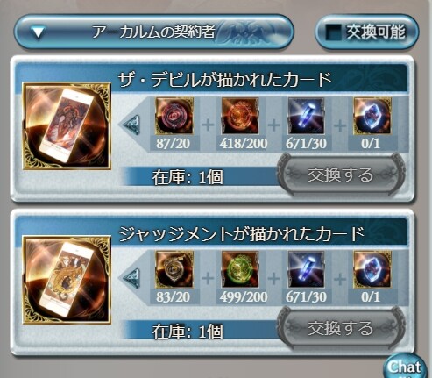Screen dimensions: 432x378
Task: Click the red idean icon showing 87/20
Action: [174, 117]
